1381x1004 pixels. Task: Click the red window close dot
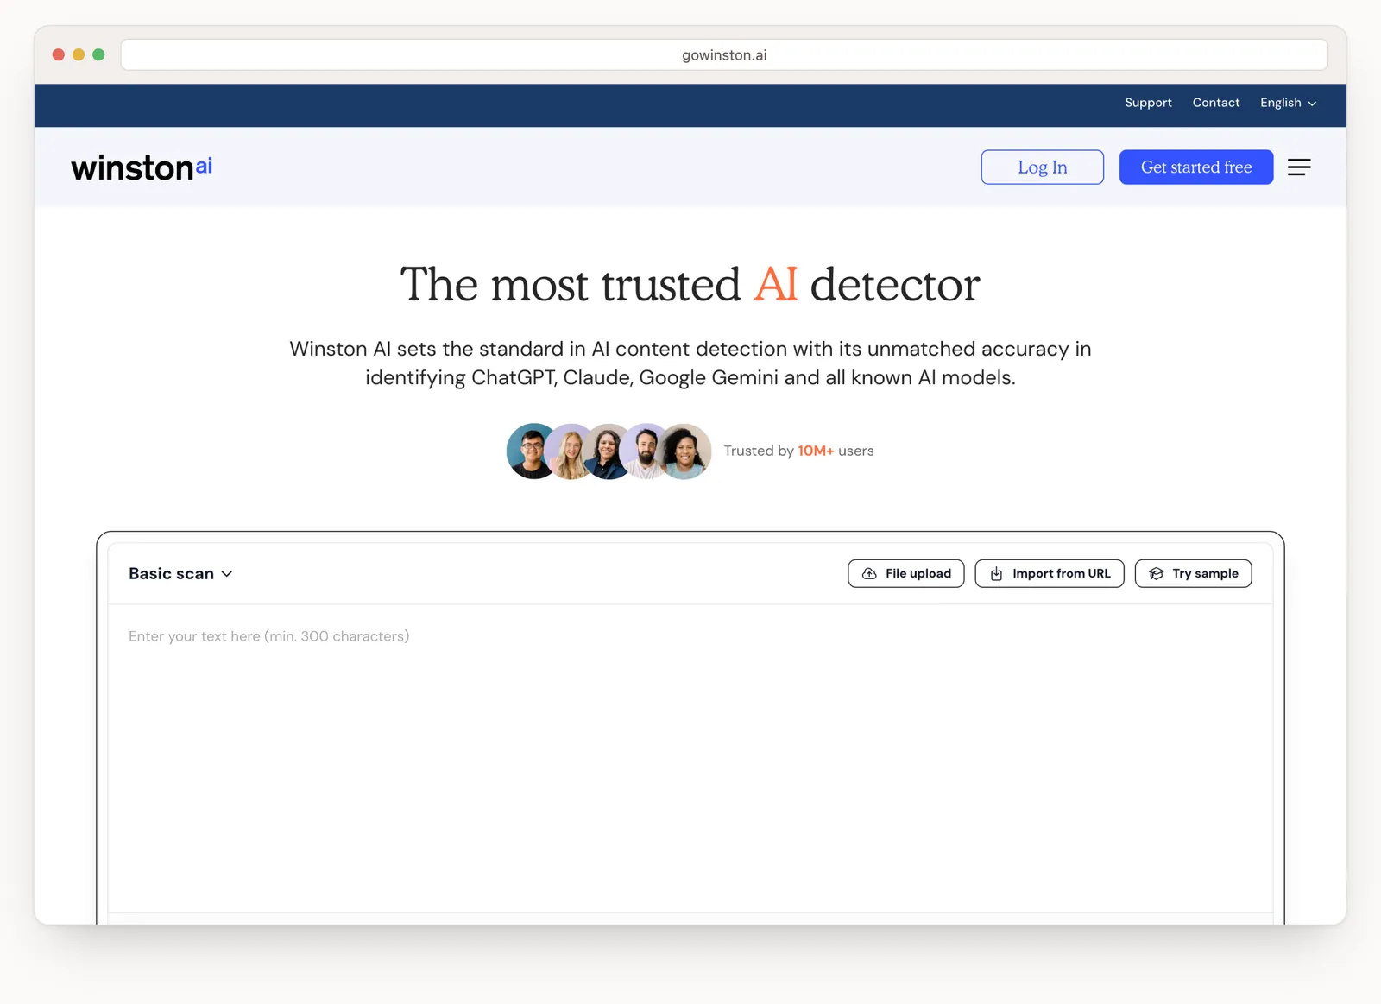pyautogui.click(x=59, y=54)
